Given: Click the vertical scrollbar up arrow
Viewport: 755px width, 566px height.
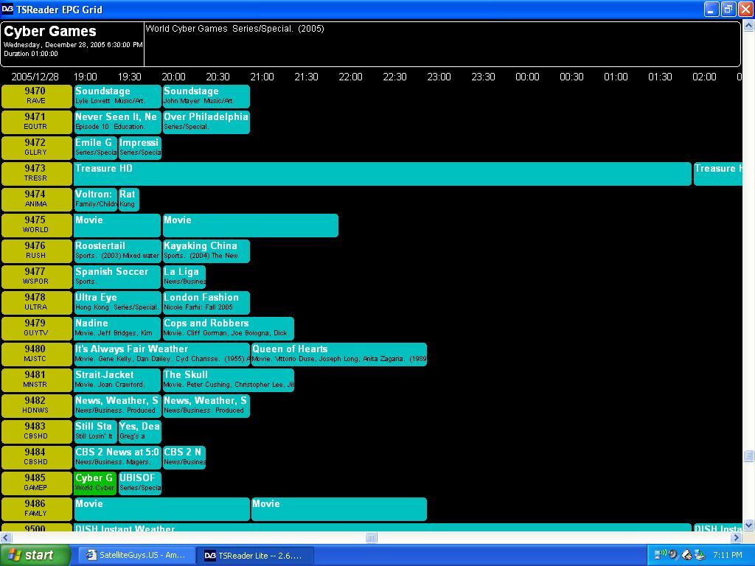Looking at the screenshot, I should [749, 26].
